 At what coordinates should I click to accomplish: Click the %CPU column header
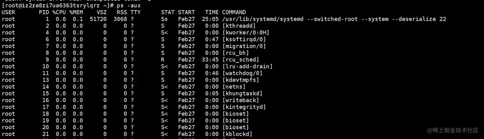coord(59,12)
